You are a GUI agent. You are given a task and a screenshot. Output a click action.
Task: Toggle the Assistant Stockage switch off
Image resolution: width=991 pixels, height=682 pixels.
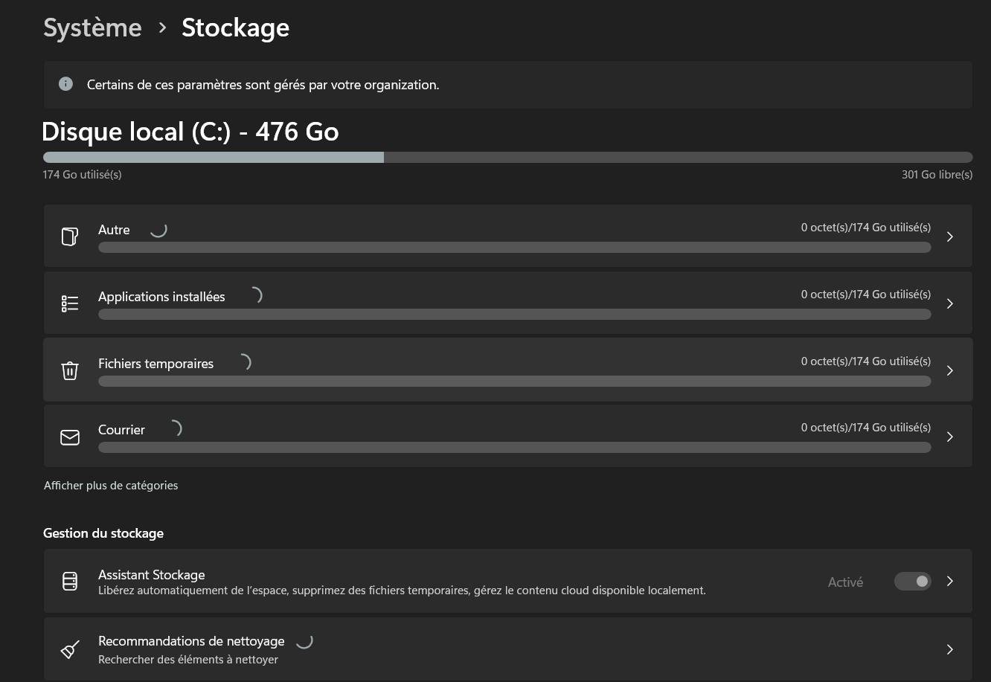pyautogui.click(x=913, y=582)
